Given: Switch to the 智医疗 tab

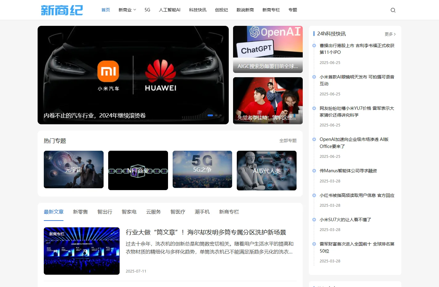Looking at the screenshot, I should 178,212.
